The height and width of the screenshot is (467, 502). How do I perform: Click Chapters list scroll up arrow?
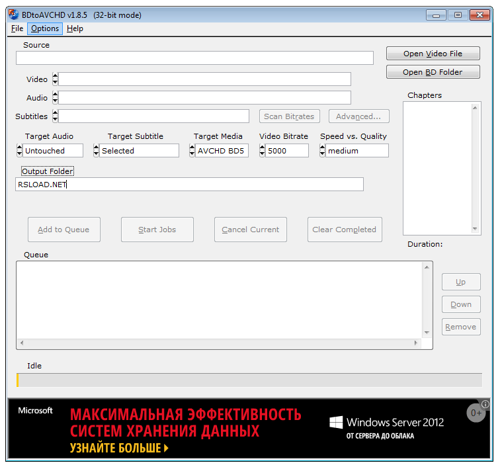click(475, 108)
